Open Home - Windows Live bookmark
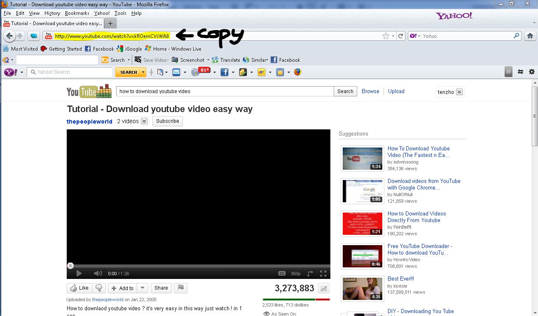The height and width of the screenshot is (316, 538). (173, 49)
